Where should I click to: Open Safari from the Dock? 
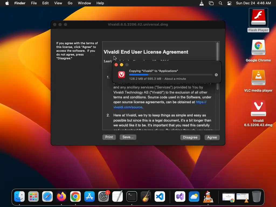point(47,196)
